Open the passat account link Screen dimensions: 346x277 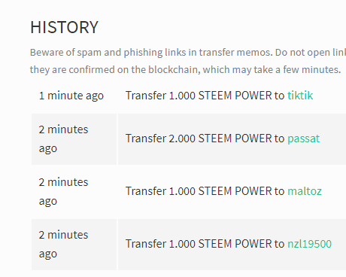tap(303, 138)
